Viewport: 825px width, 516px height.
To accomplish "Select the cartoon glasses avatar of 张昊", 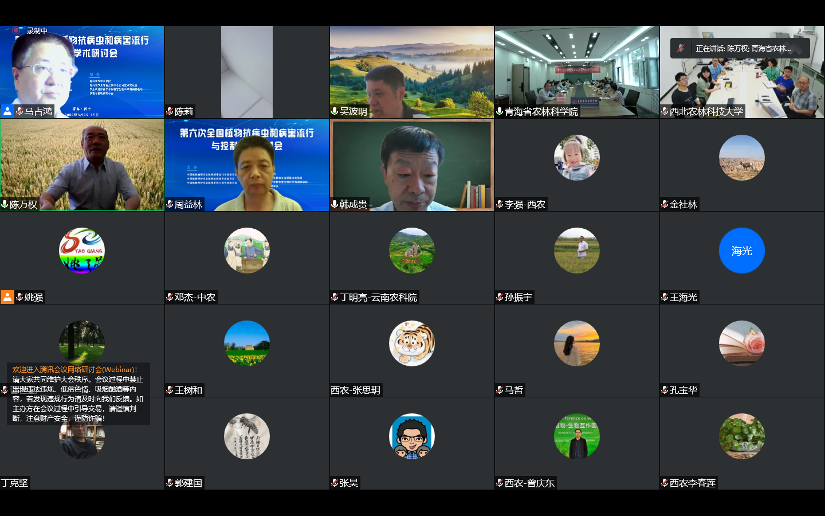I will 411,436.
